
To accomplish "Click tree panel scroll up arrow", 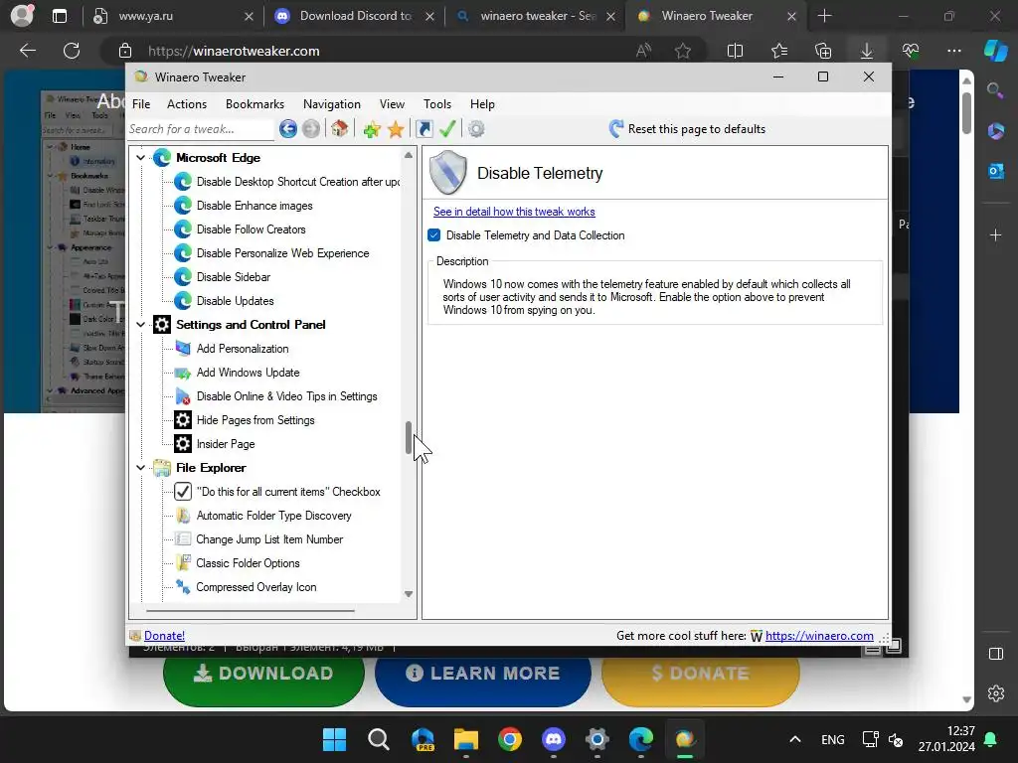I will (x=409, y=155).
